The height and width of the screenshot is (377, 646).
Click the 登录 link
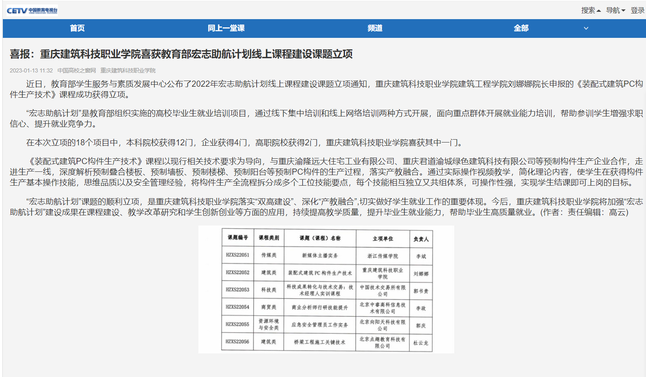pyautogui.click(x=637, y=11)
